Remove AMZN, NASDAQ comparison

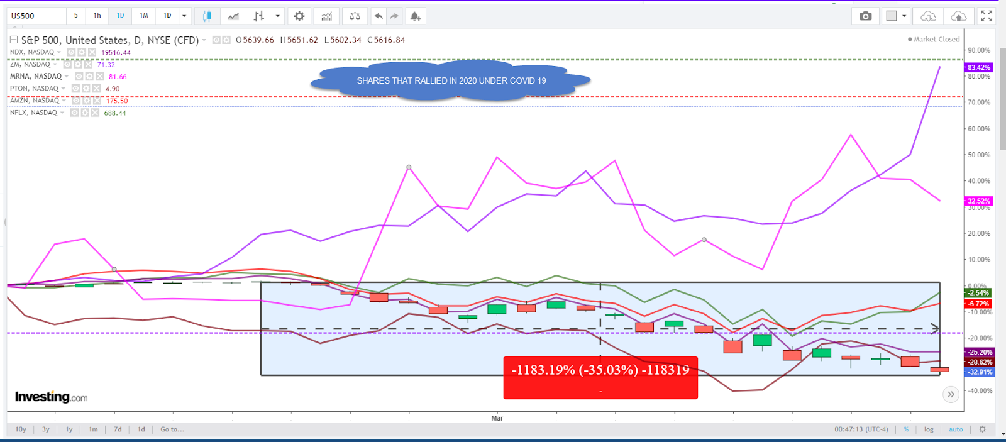pos(96,101)
